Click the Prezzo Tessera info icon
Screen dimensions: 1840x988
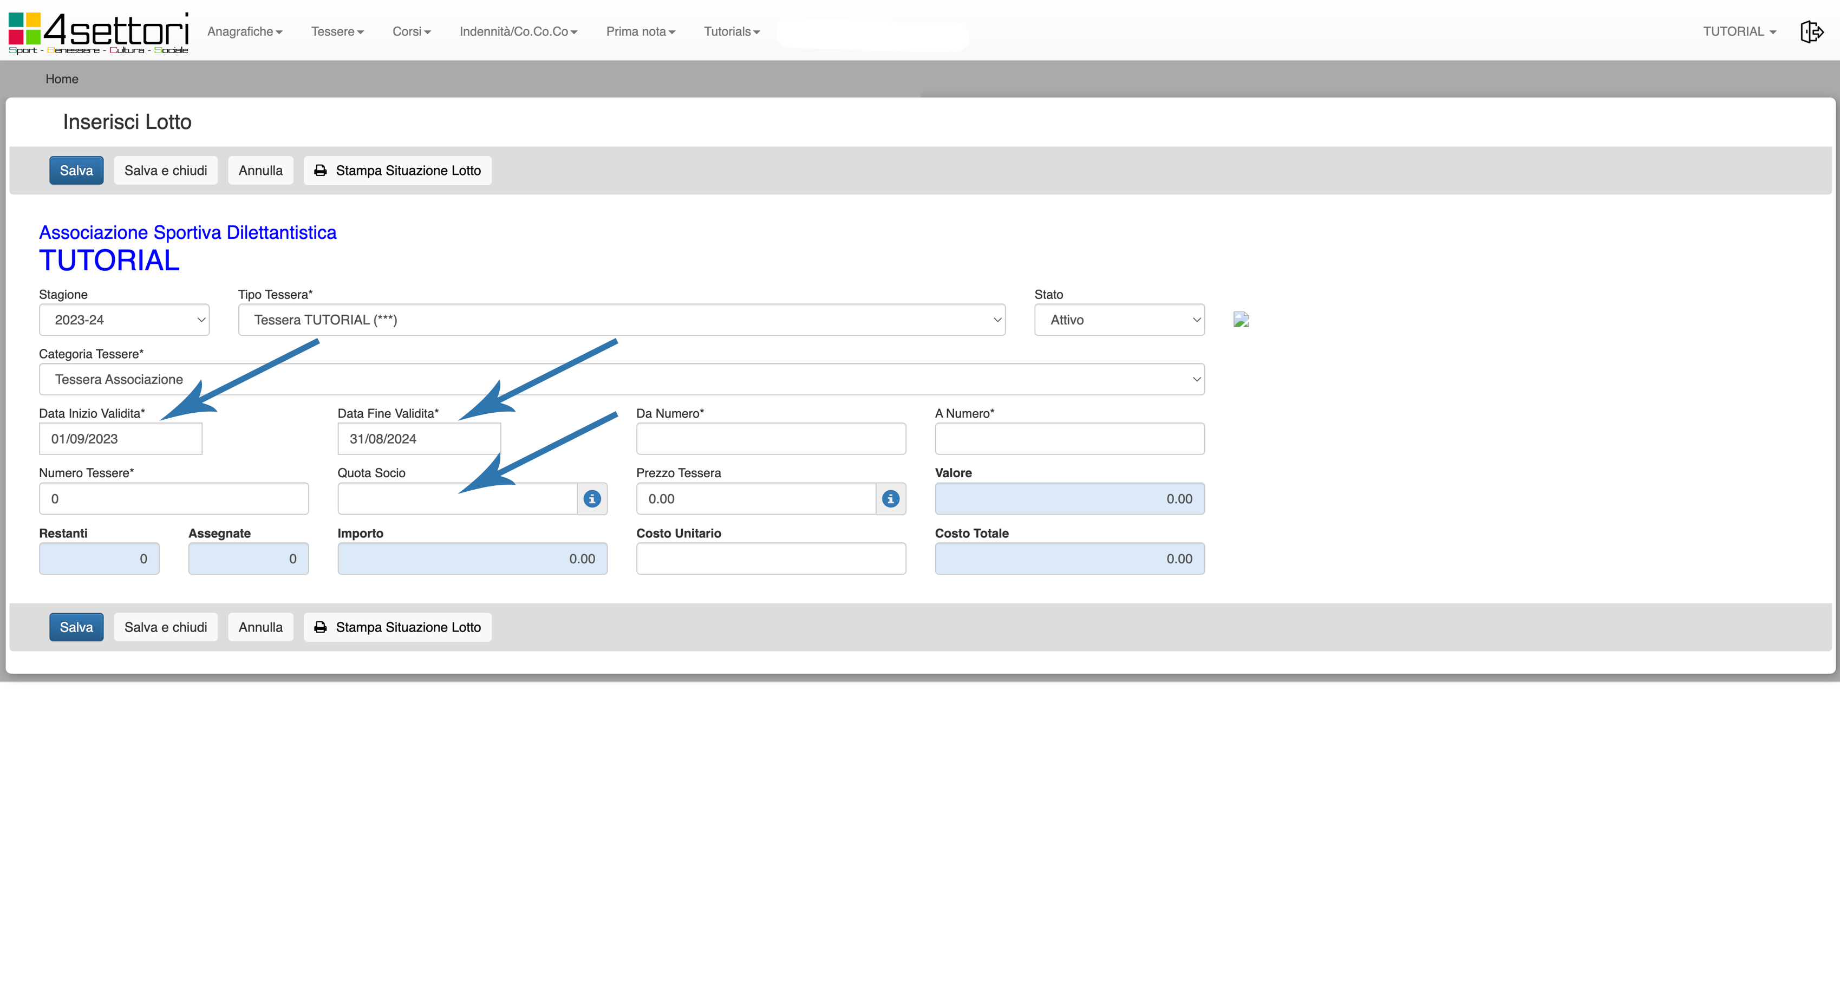(890, 499)
